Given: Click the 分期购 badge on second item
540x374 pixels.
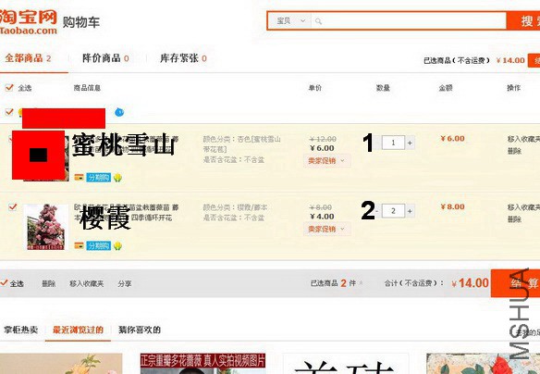Looking at the screenshot, I should [x=99, y=245].
